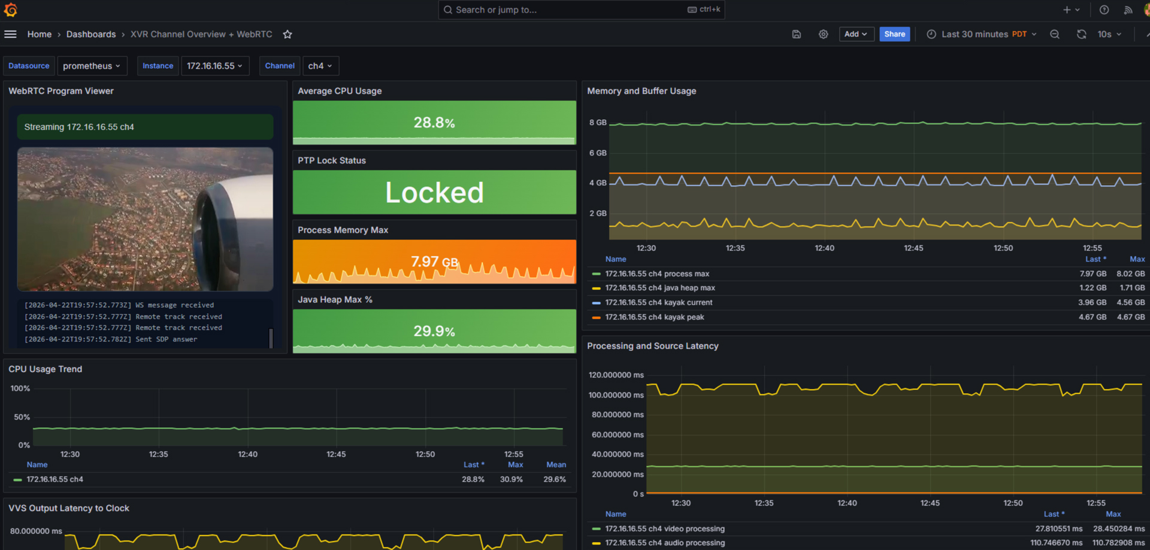Go to Dashboards breadcrumb
The height and width of the screenshot is (550, 1150).
91,34
